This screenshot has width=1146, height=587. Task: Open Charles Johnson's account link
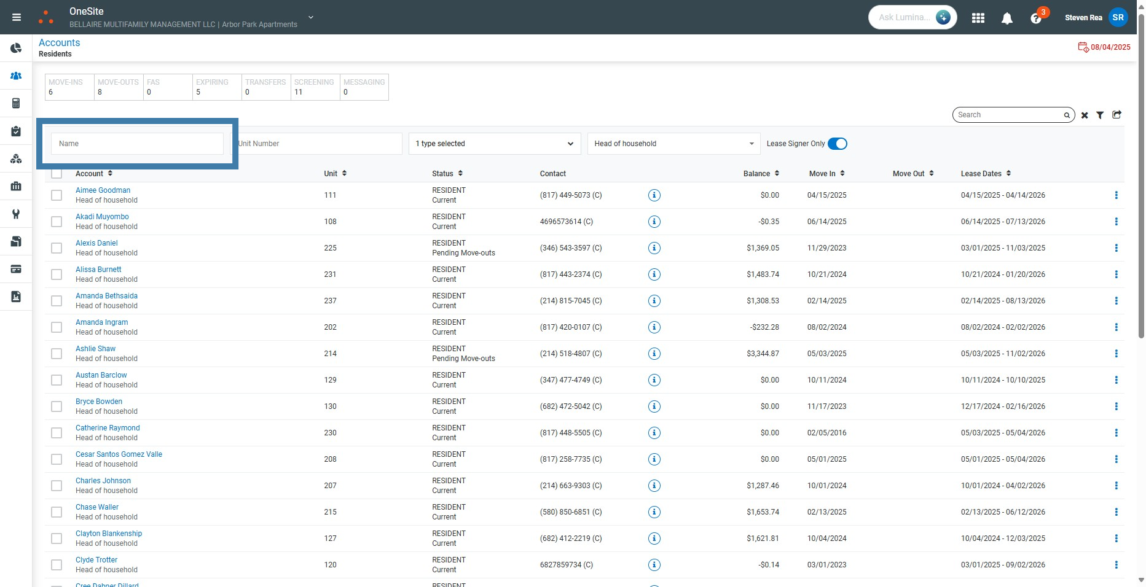(x=103, y=481)
